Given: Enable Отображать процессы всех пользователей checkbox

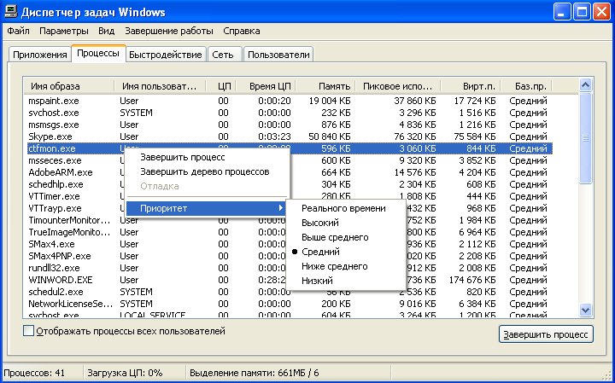Looking at the screenshot, I should tap(29, 331).
